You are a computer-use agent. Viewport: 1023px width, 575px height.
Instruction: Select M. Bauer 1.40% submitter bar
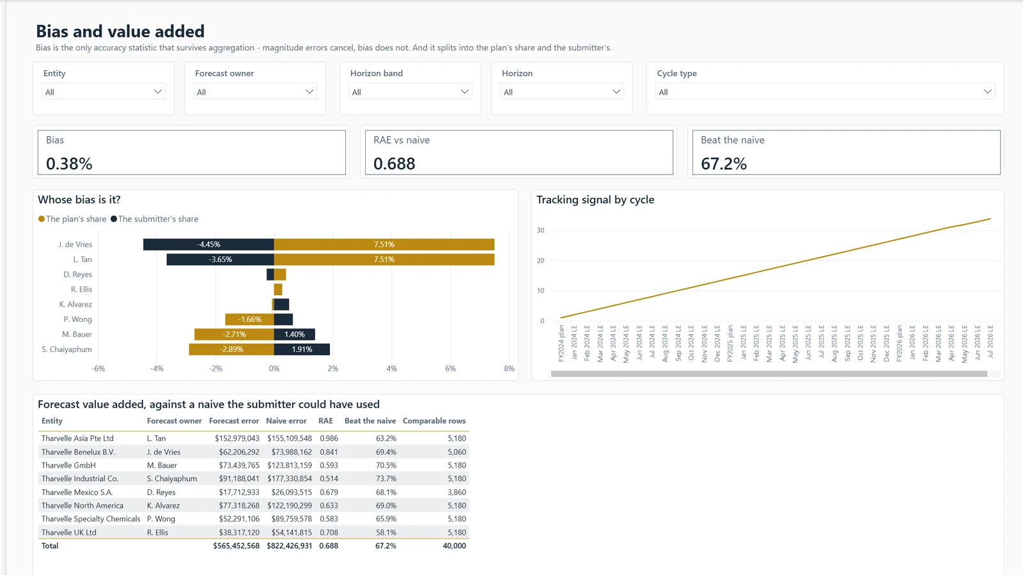click(295, 334)
